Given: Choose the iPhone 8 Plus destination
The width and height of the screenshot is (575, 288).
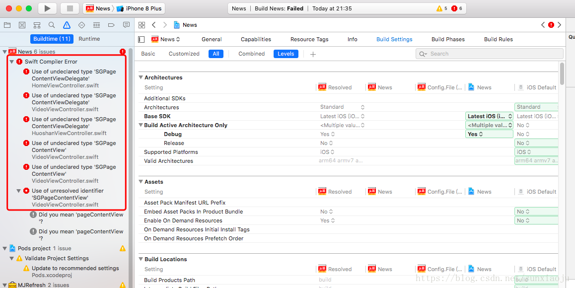Looking at the screenshot, I should (139, 8).
